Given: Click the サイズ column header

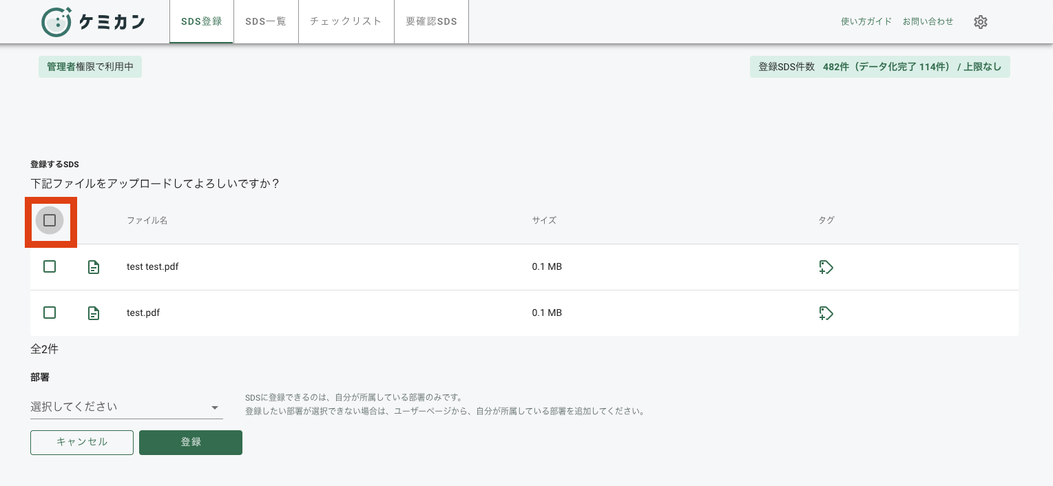Looking at the screenshot, I should [x=544, y=220].
